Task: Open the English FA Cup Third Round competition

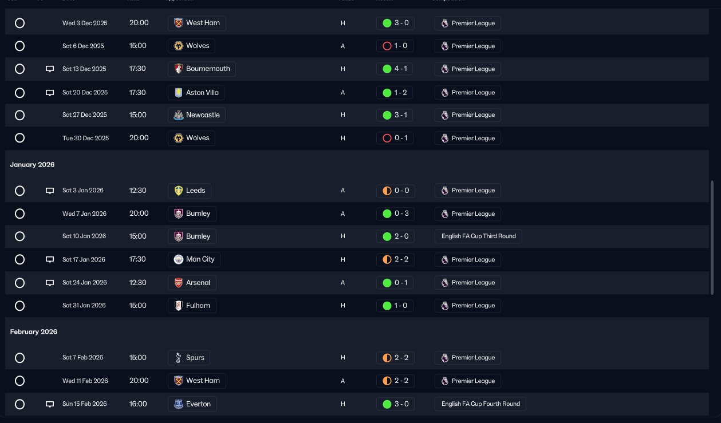Action: click(478, 236)
